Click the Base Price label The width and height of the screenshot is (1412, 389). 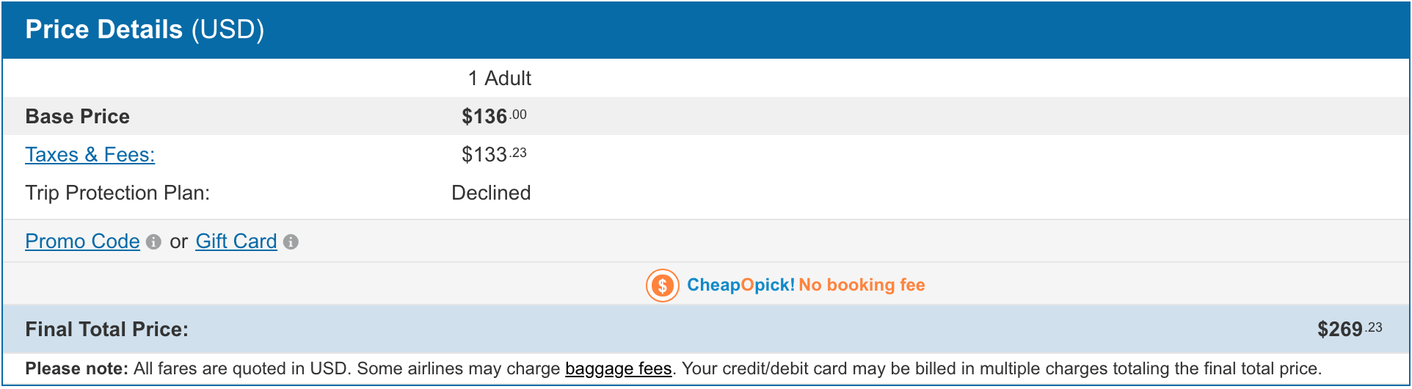tap(77, 117)
